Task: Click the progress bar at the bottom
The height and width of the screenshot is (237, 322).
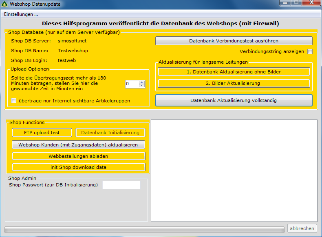Action: (x=144, y=230)
